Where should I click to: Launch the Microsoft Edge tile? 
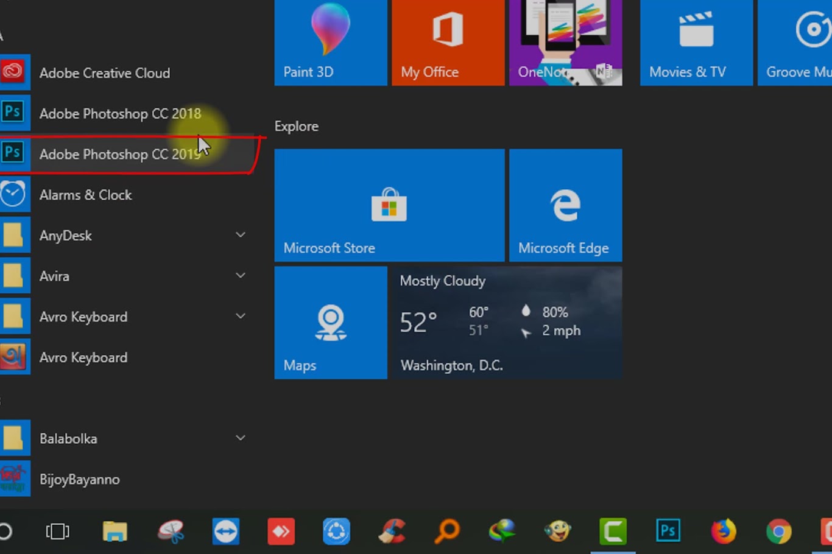click(566, 205)
